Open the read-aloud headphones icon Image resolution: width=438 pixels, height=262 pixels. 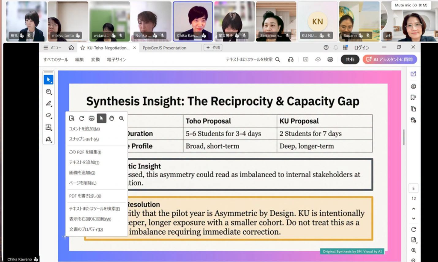click(291, 59)
